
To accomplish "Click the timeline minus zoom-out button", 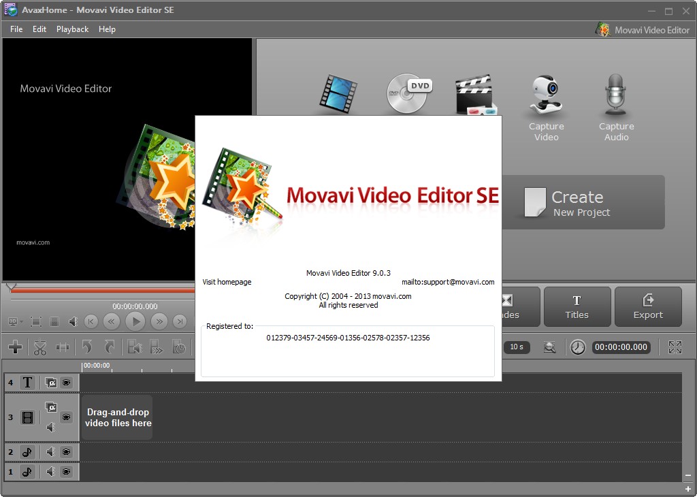I will click(688, 476).
